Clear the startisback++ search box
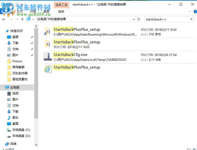The image size is (197, 150). pos(191,19)
